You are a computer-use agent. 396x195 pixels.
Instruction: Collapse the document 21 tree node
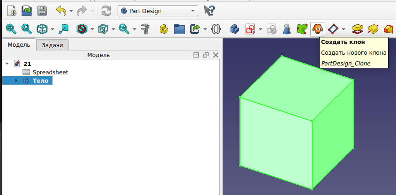coord(7,64)
